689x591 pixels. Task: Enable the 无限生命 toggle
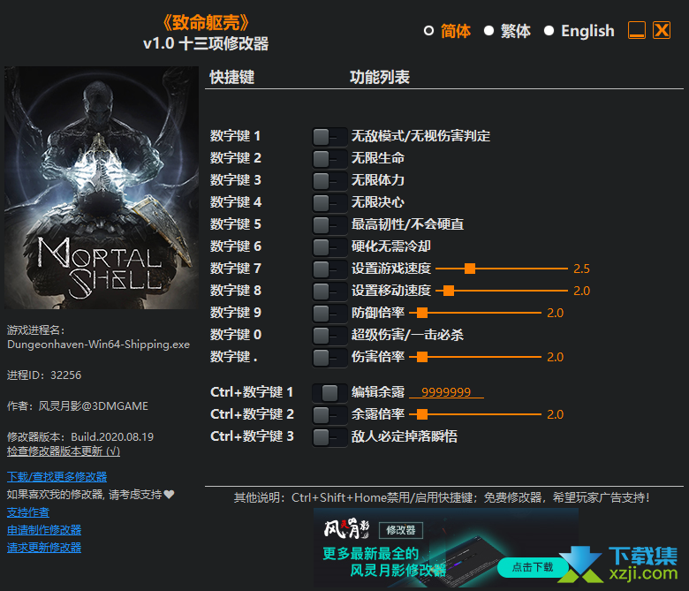tap(329, 159)
